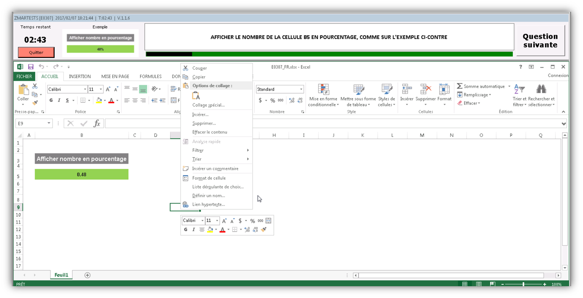Screen dimensions: 583x298
Task: Select the Feuil1 sheet tab
Action: 61,275
